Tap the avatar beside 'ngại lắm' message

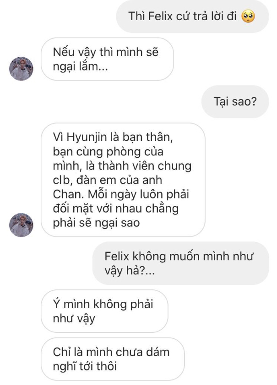(21, 69)
